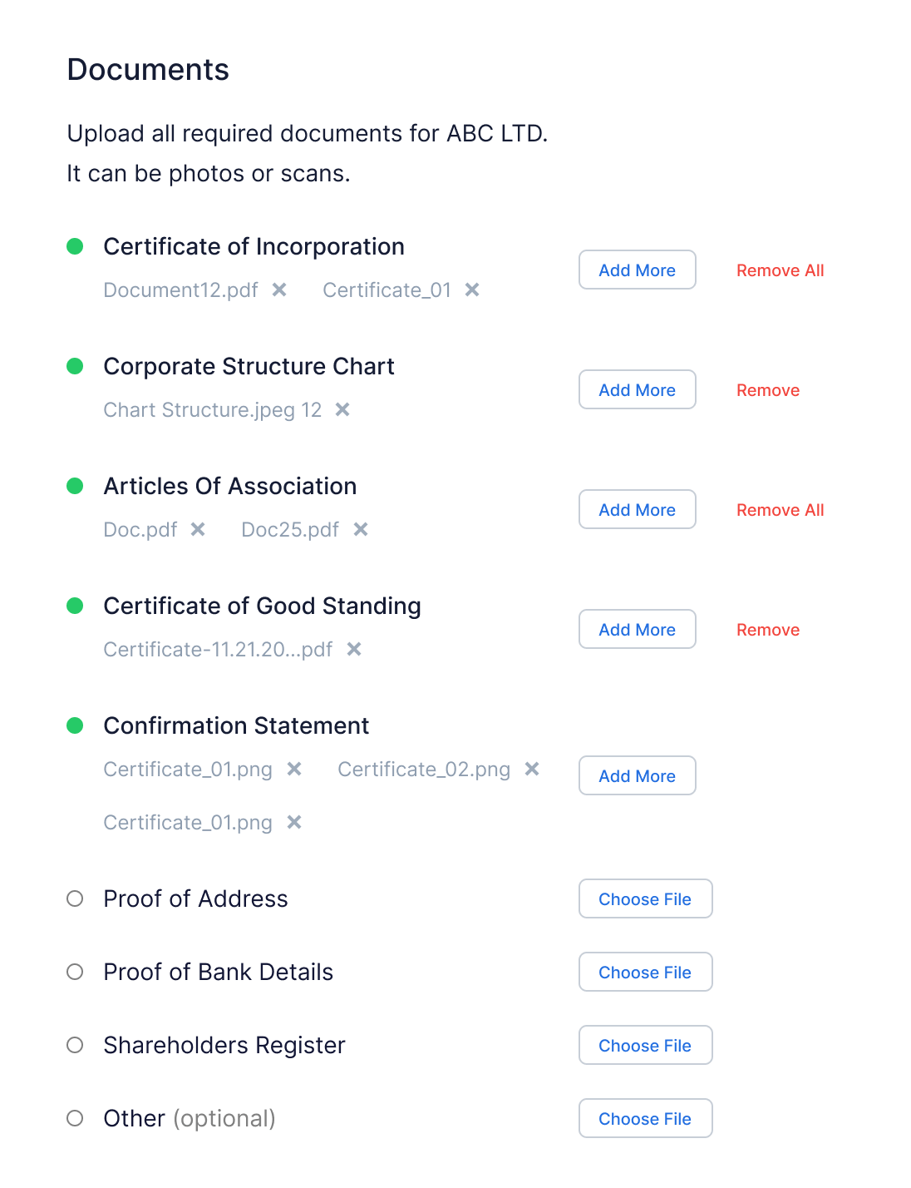The width and height of the screenshot is (911, 1188).
Task: Choose File for Shareholders Register
Action: [645, 1046]
